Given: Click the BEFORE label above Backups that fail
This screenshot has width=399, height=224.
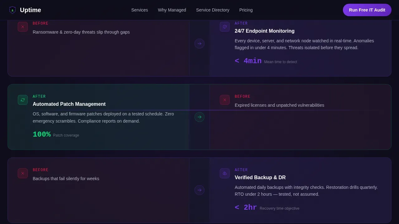Looking at the screenshot, I should (41, 170).
